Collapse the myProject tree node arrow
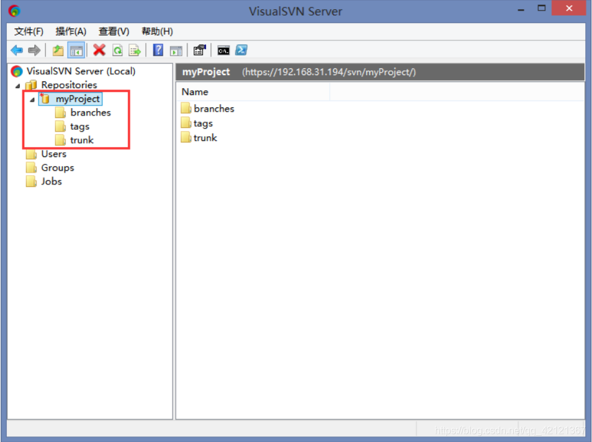Viewport: 592px width, 442px height. pos(32,100)
